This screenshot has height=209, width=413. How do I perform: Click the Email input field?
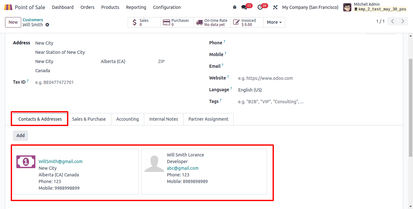click(316, 66)
